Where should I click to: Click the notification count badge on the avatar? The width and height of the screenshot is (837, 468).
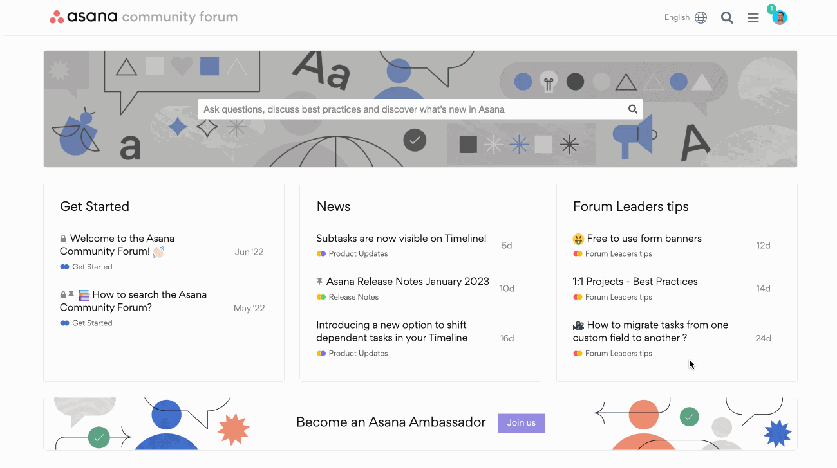(772, 9)
